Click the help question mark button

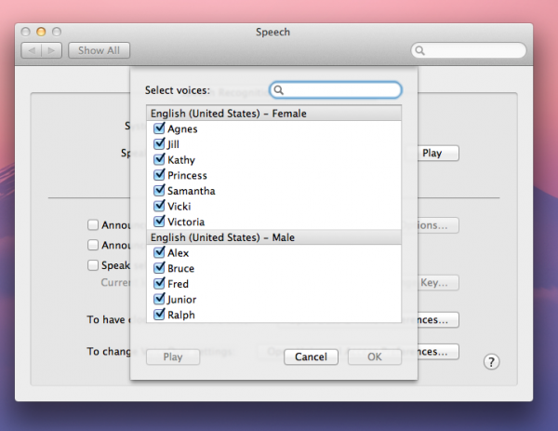493,361
